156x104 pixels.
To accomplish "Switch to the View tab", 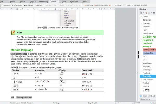I will click(64, 2).
